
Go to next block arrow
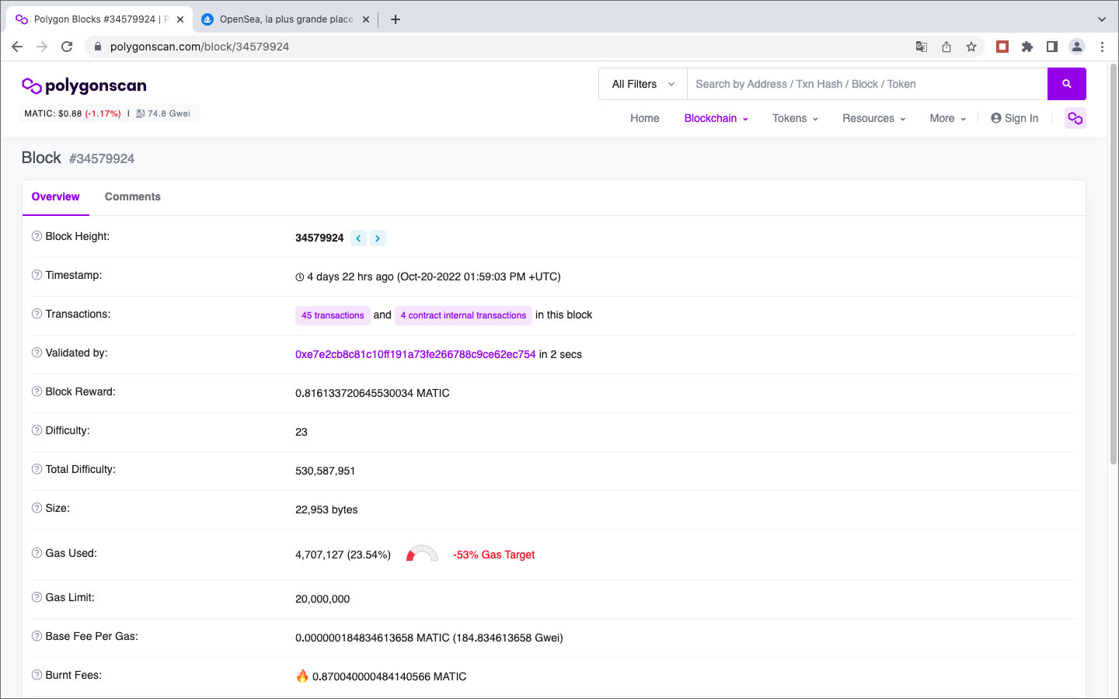[x=378, y=238]
